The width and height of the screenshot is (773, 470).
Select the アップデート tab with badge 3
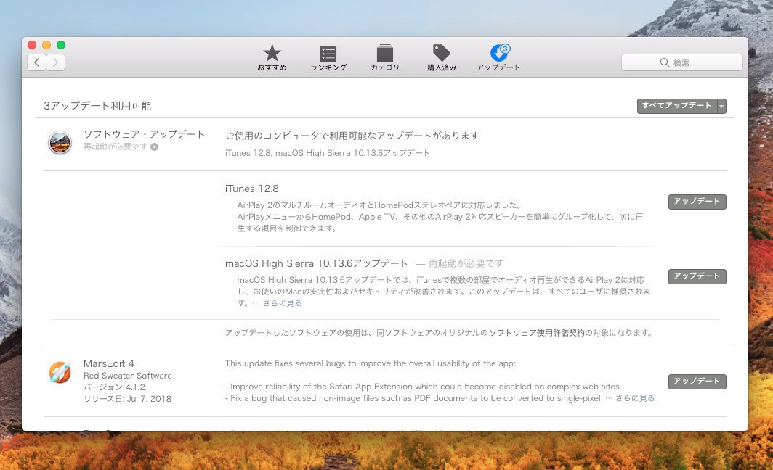(498, 57)
